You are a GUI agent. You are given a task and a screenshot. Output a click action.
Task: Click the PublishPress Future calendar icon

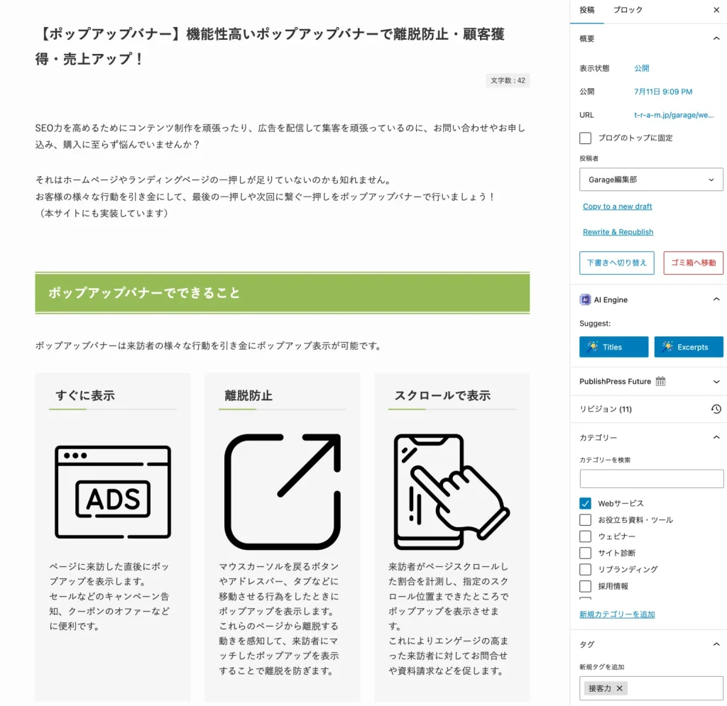coord(660,381)
